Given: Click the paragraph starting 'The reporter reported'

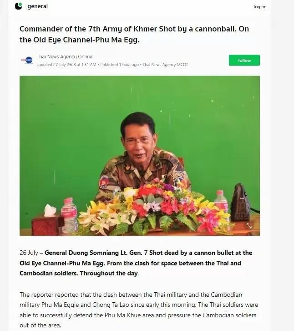Looking at the screenshot, I should point(137,305).
